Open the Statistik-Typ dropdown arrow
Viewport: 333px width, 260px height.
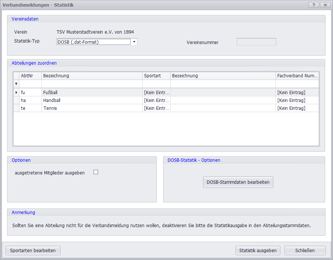134,42
